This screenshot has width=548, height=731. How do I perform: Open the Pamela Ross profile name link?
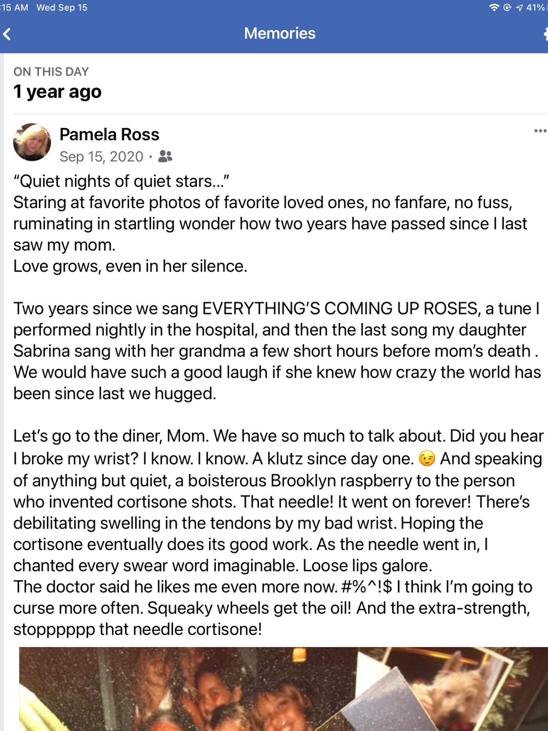[109, 135]
